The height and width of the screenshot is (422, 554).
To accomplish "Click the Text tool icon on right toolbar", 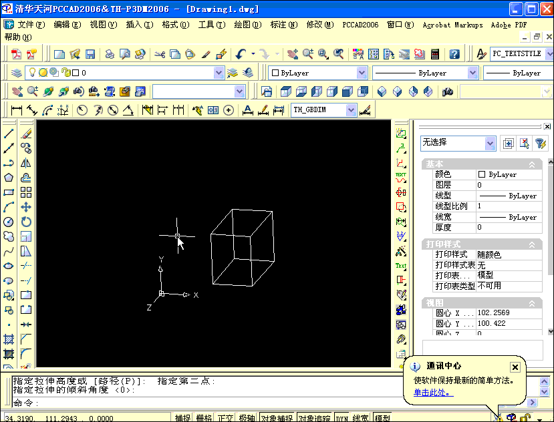I will click(401, 266).
